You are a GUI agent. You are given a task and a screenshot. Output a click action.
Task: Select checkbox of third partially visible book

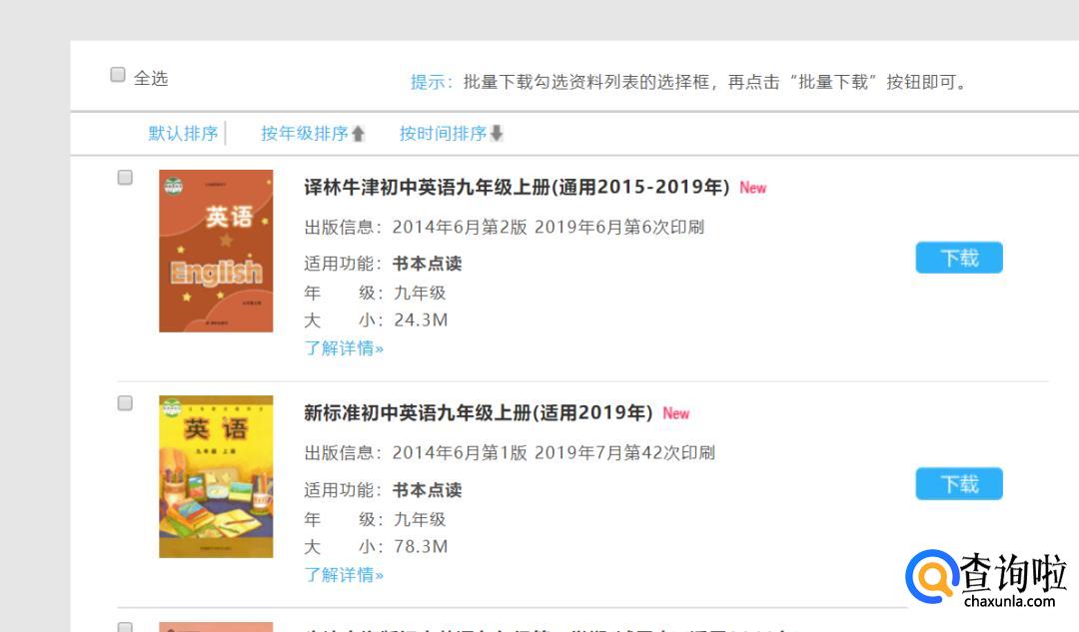click(125, 627)
